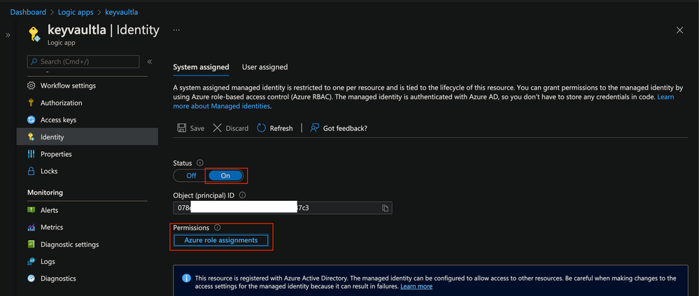Open Learn more about Managed identities link
This screenshot has height=296, width=699.
(x=222, y=106)
